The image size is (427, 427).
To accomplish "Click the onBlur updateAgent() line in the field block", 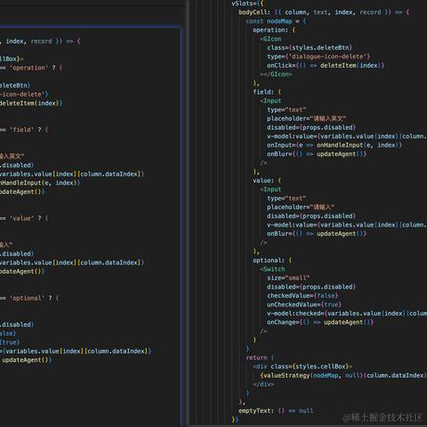I will point(317,154).
